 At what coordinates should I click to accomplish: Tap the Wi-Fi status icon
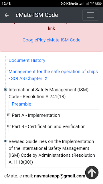[92, 3]
